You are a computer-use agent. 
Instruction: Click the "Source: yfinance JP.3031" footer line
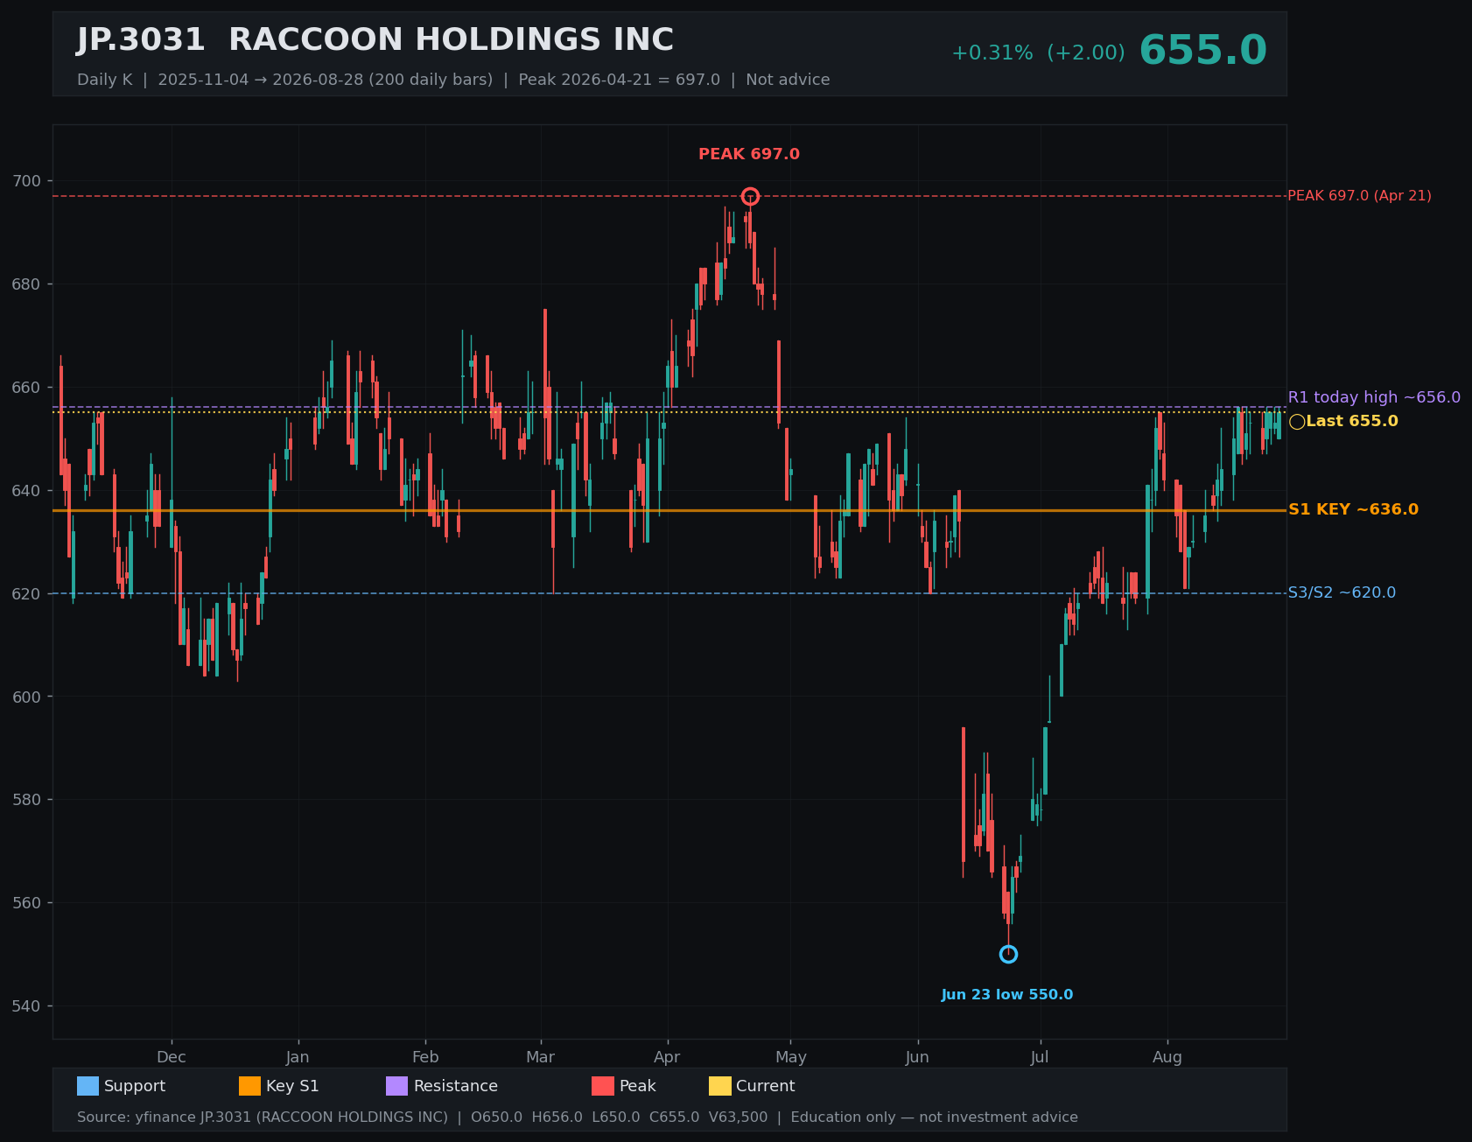pos(578,1117)
